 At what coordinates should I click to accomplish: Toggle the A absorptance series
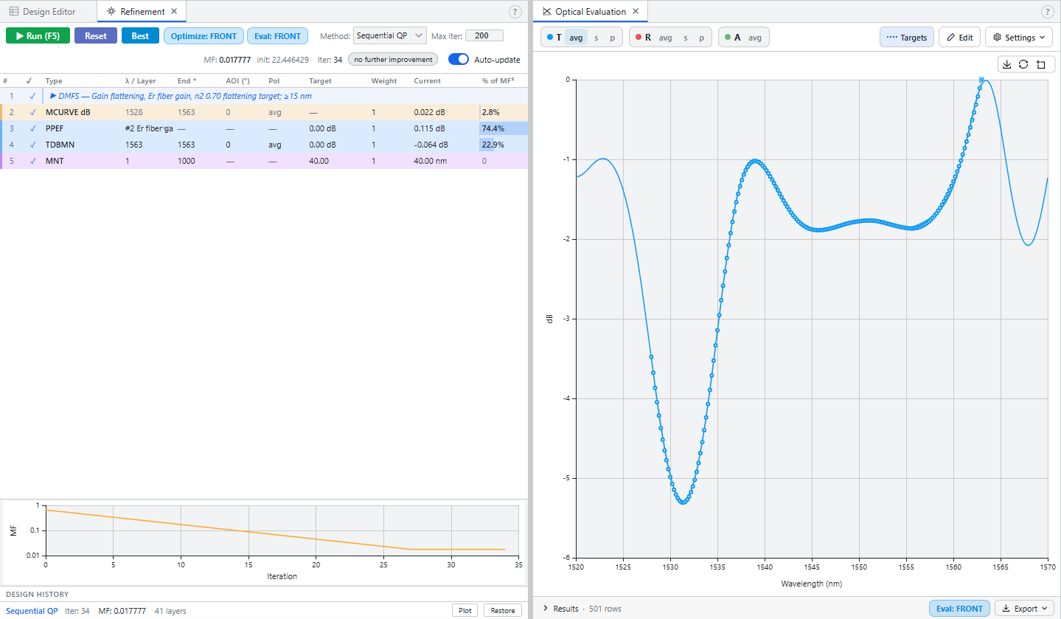point(733,37)
